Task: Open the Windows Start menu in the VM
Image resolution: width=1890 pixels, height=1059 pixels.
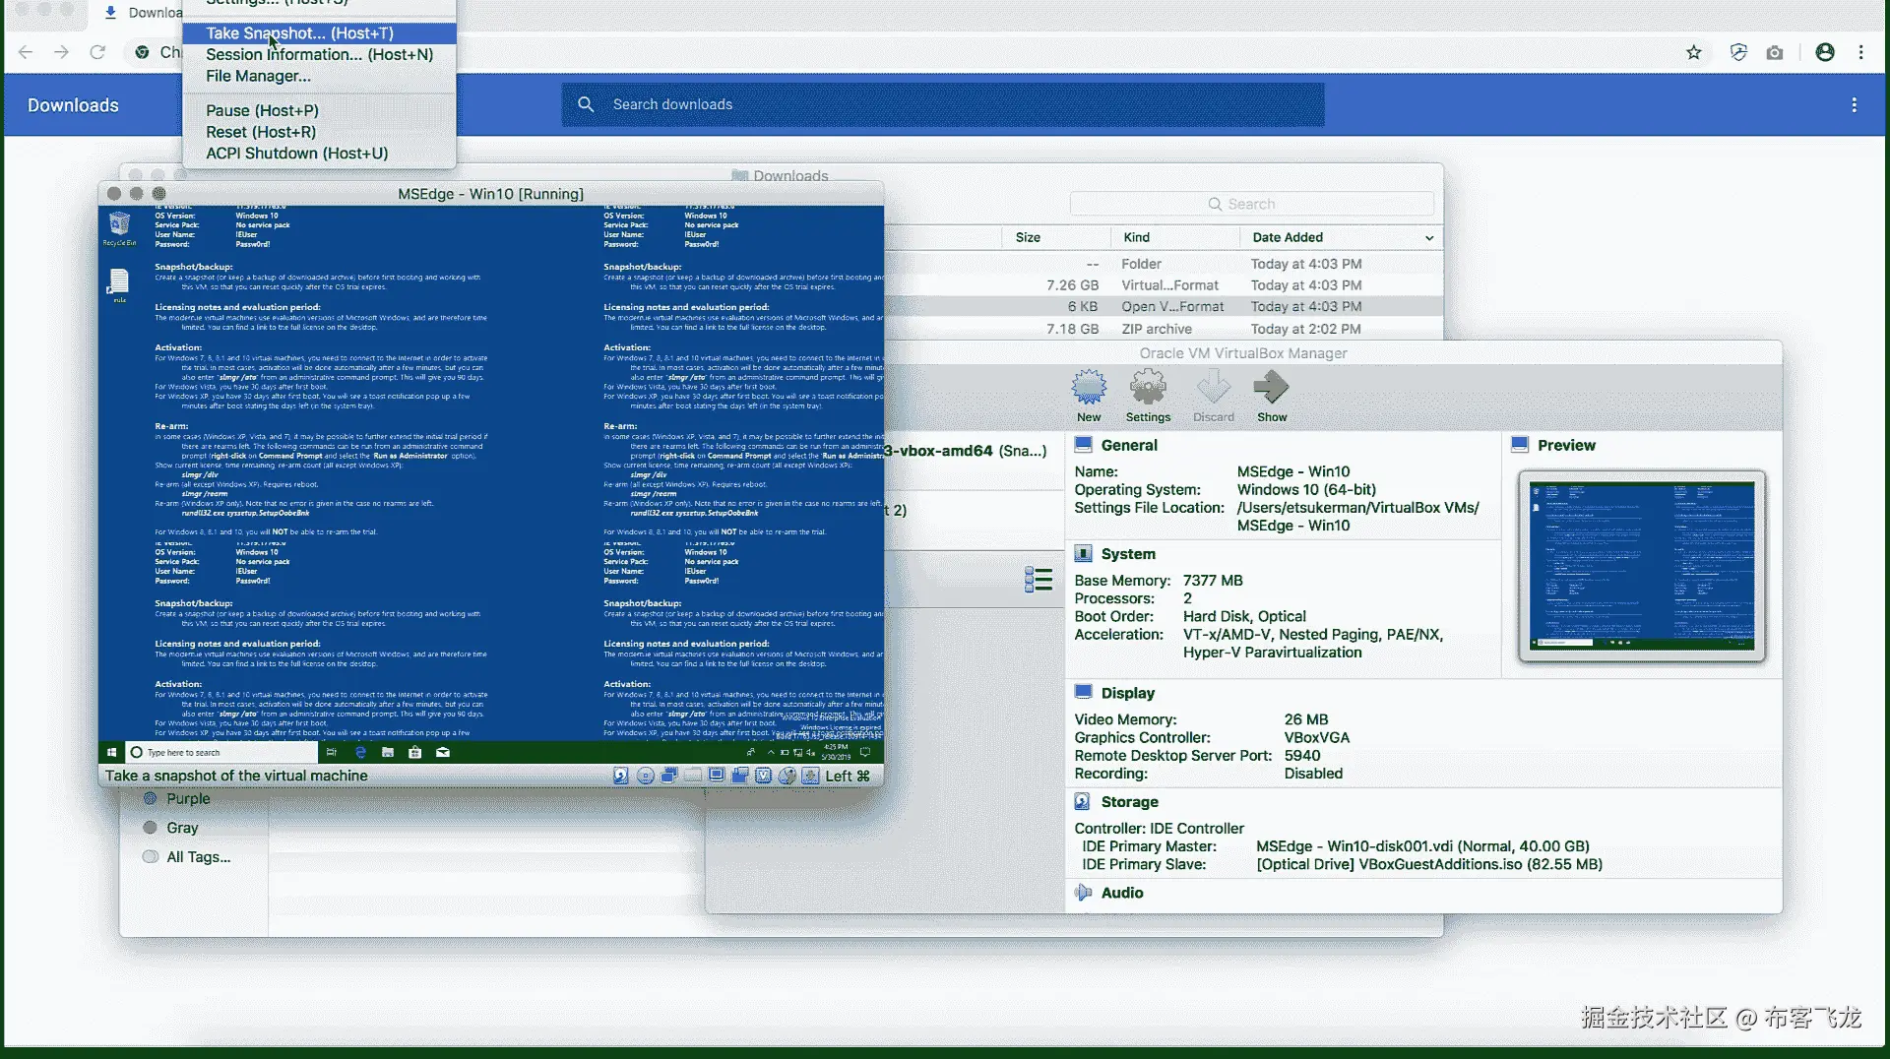Action: click(x=111, y=753)
